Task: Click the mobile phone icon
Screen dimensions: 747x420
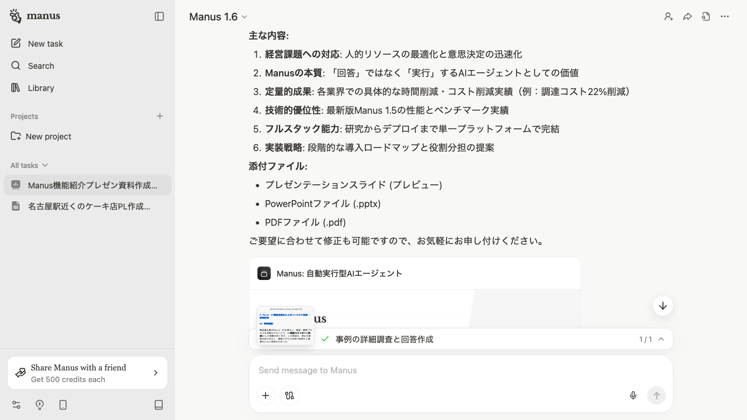Action: click(63, 405)
